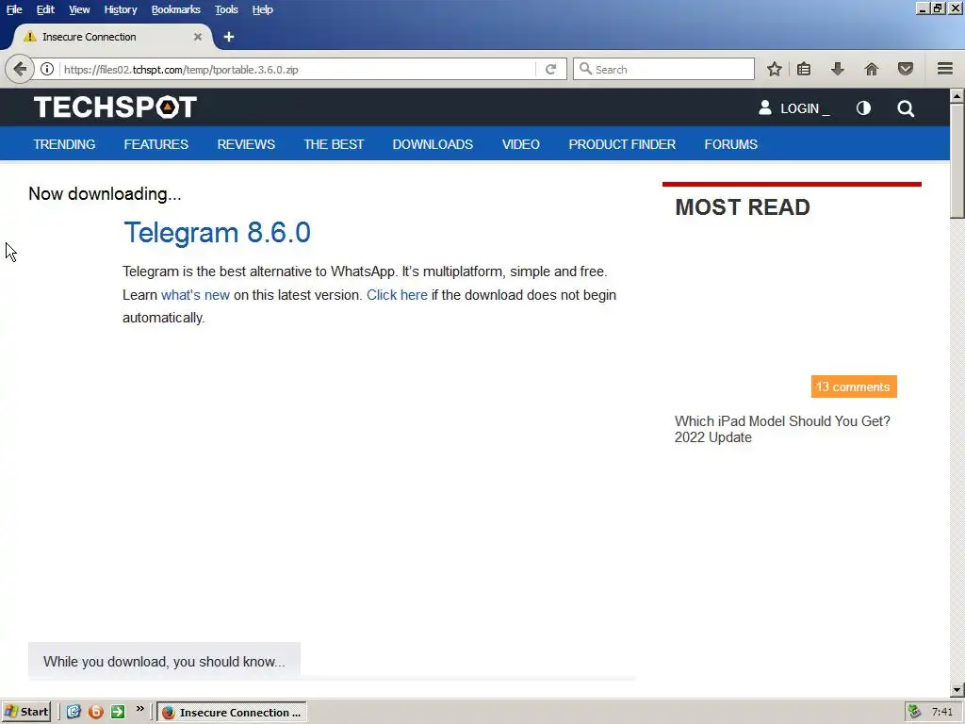Click the green arrow quick launch icon
Screen dimensions: 965x724
pyautogui.click(x=118, y=712)
